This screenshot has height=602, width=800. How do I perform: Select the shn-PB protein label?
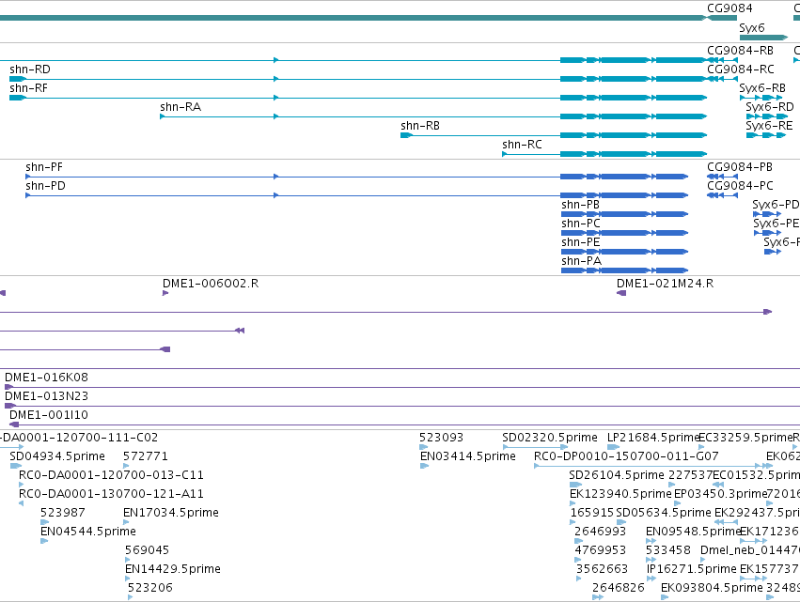(x=581, y=205)
